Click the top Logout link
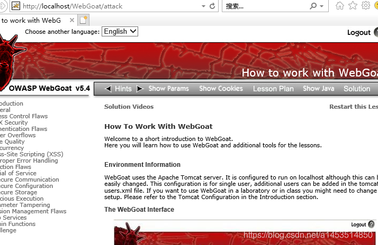Viewport: 378px width, 245px height. 359,32
